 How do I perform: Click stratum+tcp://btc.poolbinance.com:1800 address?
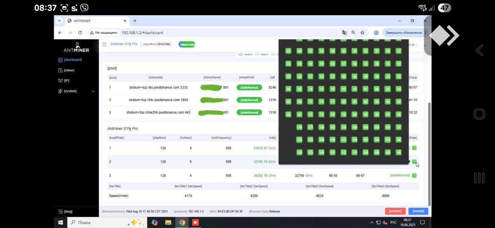point(159,100)
